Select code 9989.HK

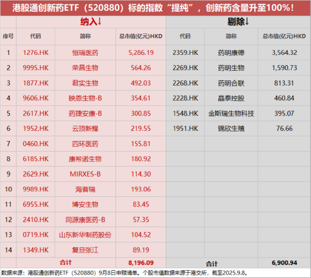[36, 189]
